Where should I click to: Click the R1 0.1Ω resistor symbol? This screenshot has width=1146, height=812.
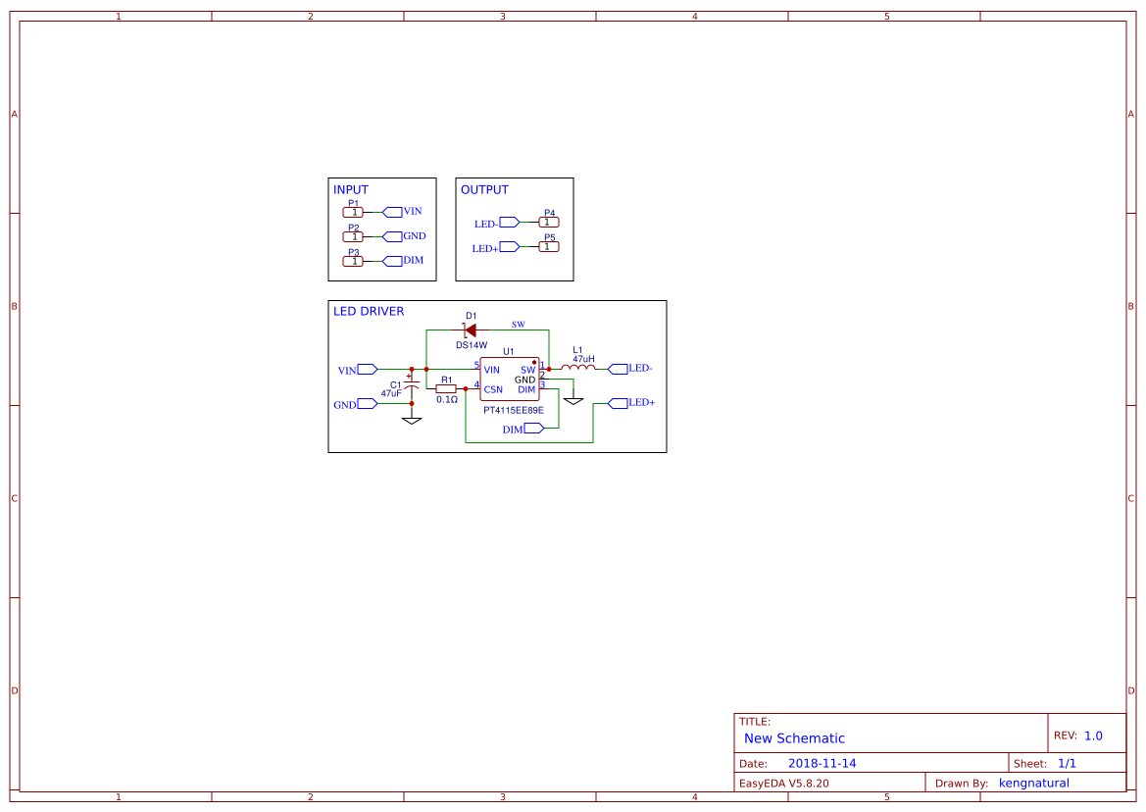[446, 388]
